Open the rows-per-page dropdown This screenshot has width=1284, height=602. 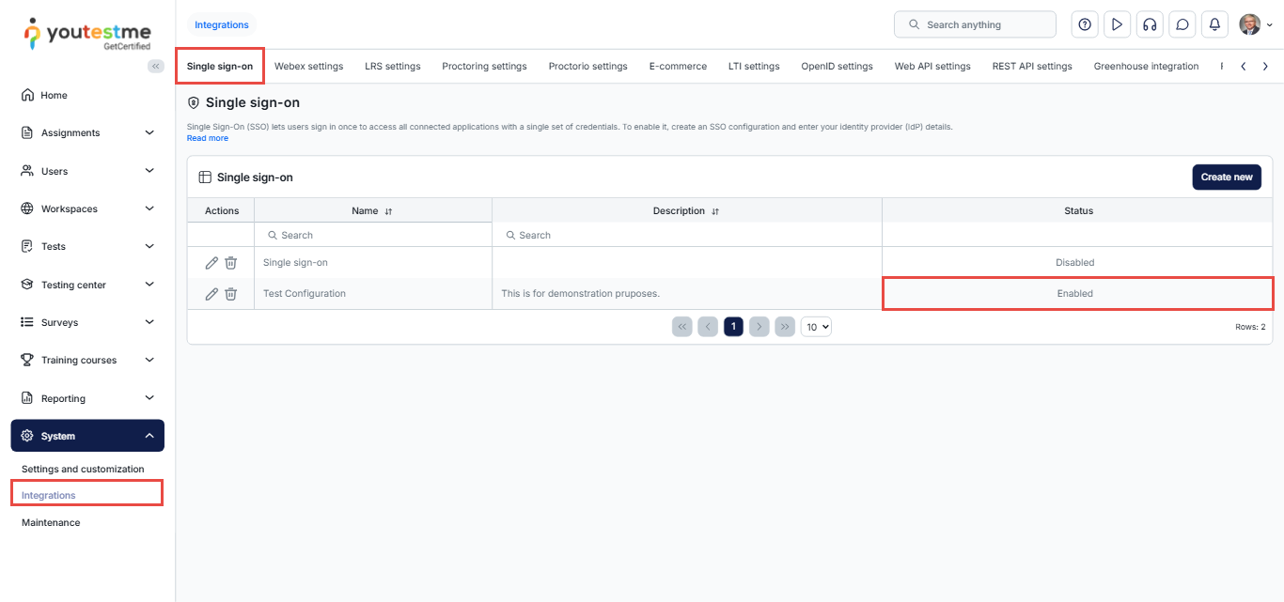coord(816,327)
